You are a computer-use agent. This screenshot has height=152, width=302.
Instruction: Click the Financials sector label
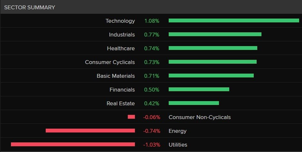(x=122, y=90)
